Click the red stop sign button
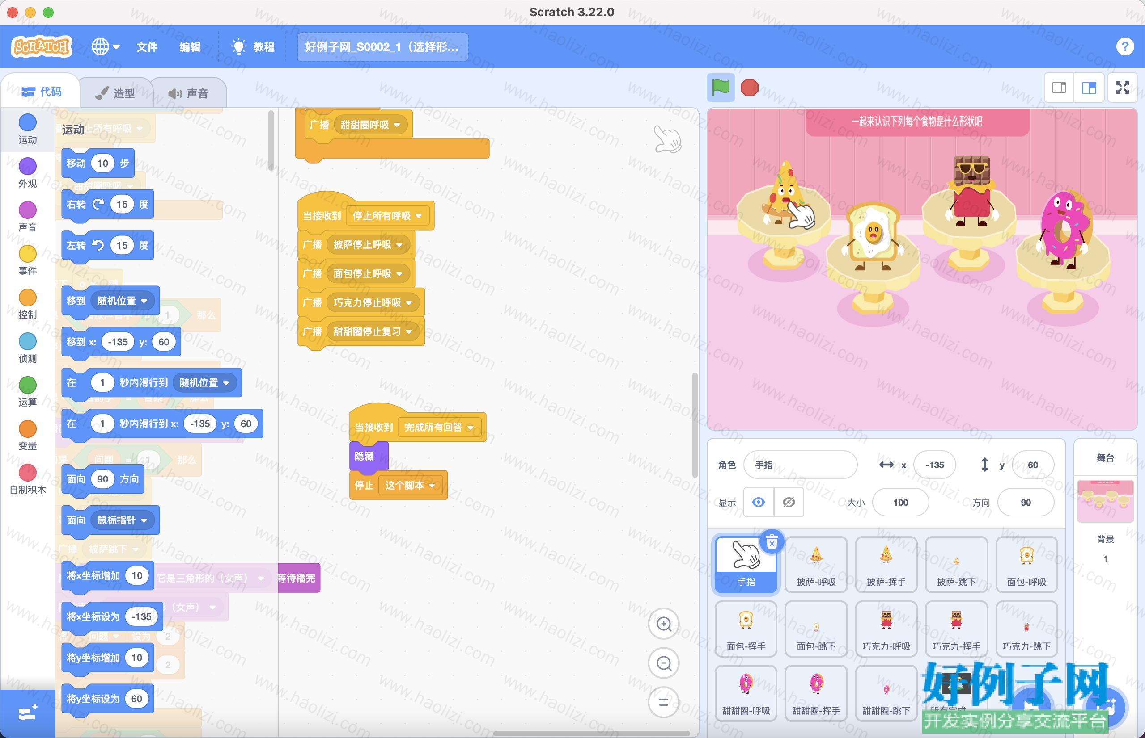Image resolution: width=1145 pixels, height=738 pixels. 749,88
